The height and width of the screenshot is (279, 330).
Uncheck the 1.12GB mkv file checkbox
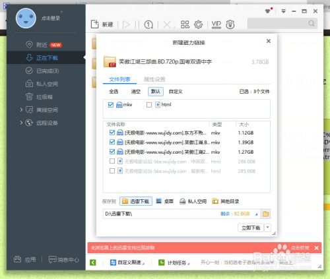(112, 133)
